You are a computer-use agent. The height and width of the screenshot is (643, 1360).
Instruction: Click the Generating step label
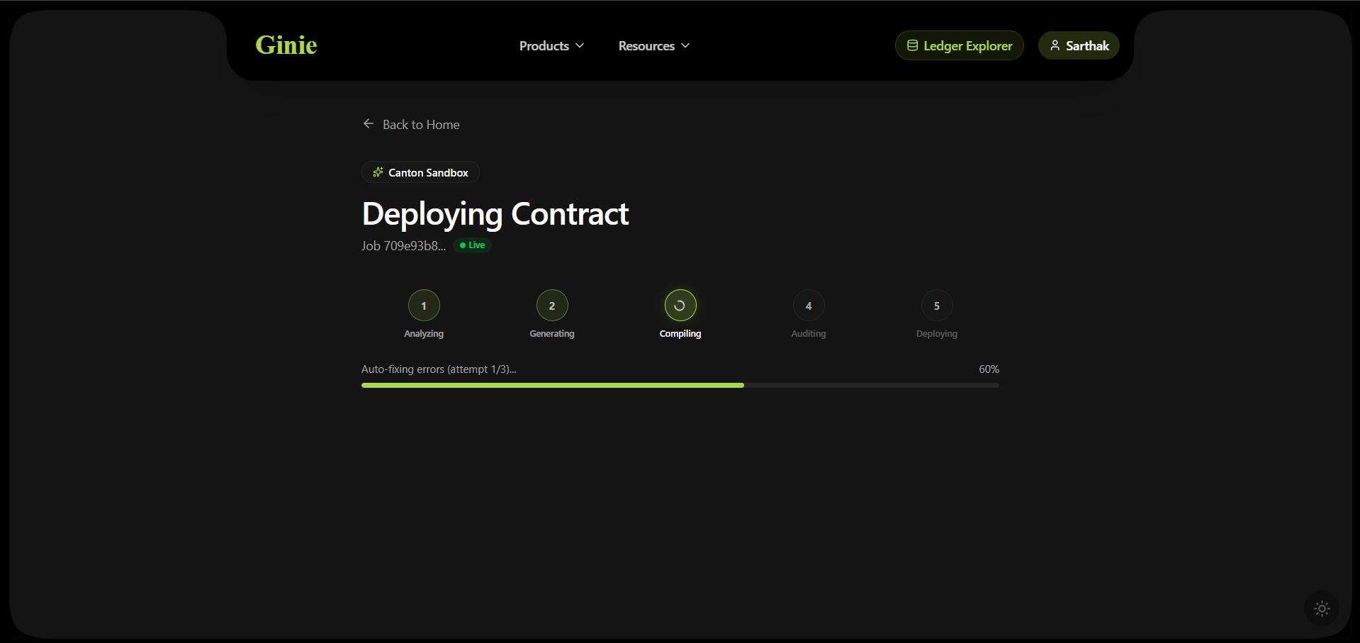click(552, 334)
